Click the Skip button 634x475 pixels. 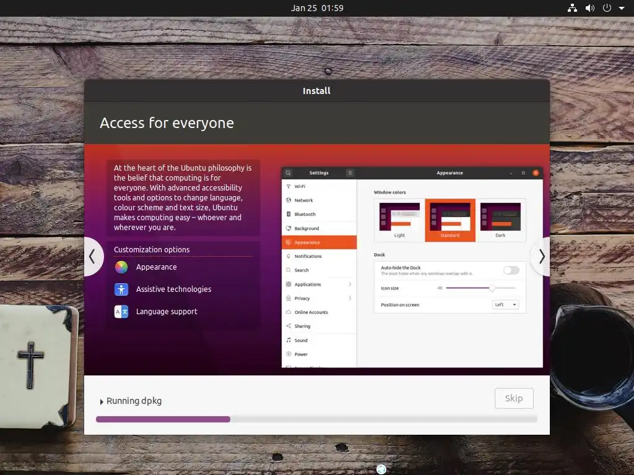[514, 398]
